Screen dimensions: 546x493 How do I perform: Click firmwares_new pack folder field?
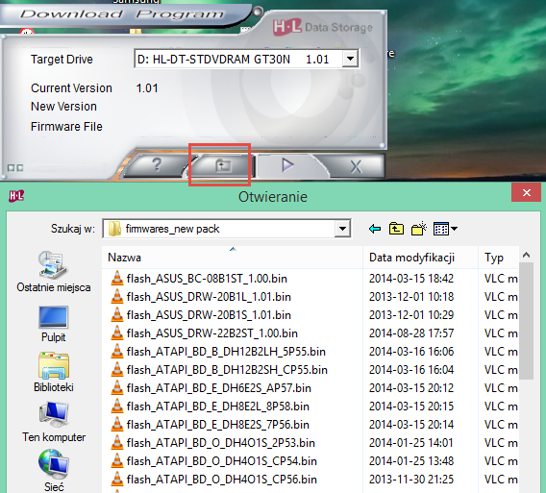227,229
